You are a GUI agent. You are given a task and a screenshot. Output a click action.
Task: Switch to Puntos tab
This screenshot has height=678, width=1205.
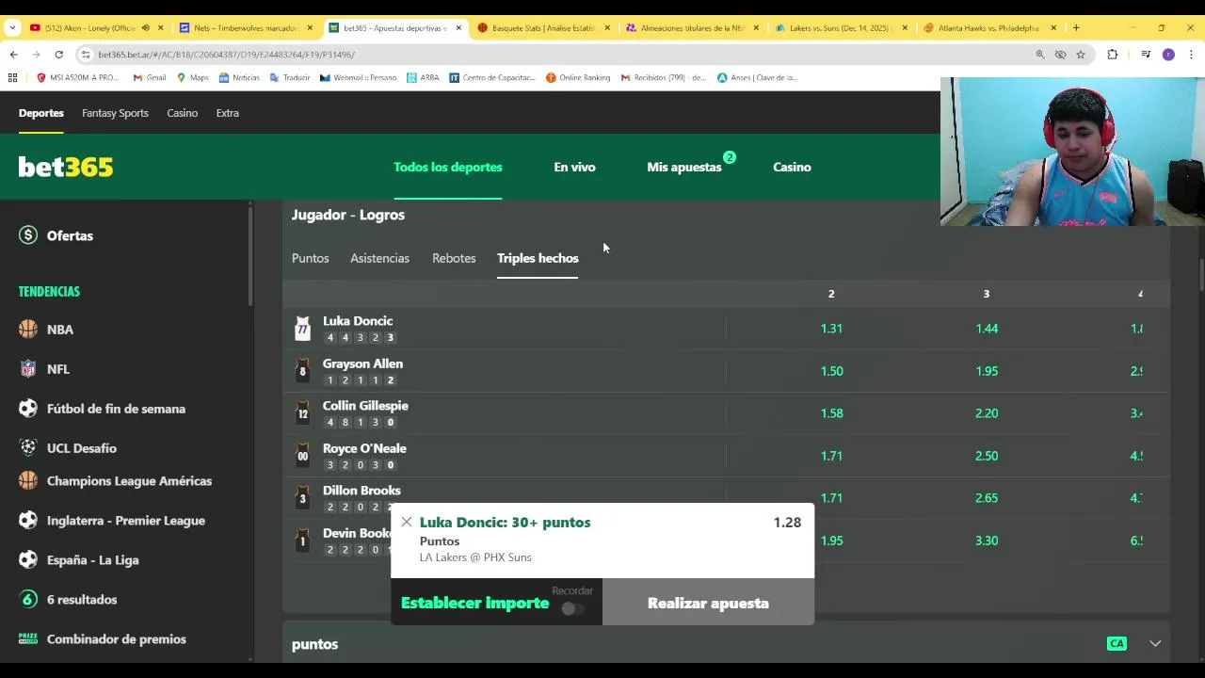coord(311,258)
